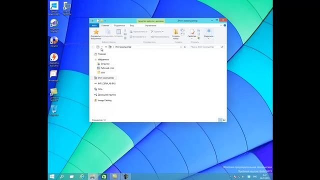Viewport: 320px width, 180px height.
Task: Click the 'ENG' language indicator in tray
Action: (x=254, y=176)
